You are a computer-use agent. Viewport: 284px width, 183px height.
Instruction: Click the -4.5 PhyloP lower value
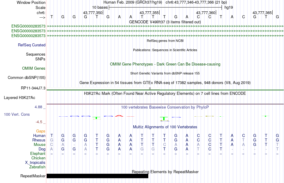point(39,122)
